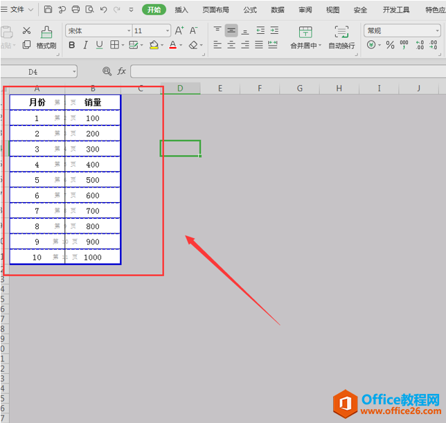
Task: Apply fill color bucket
Action: [154, 44]
